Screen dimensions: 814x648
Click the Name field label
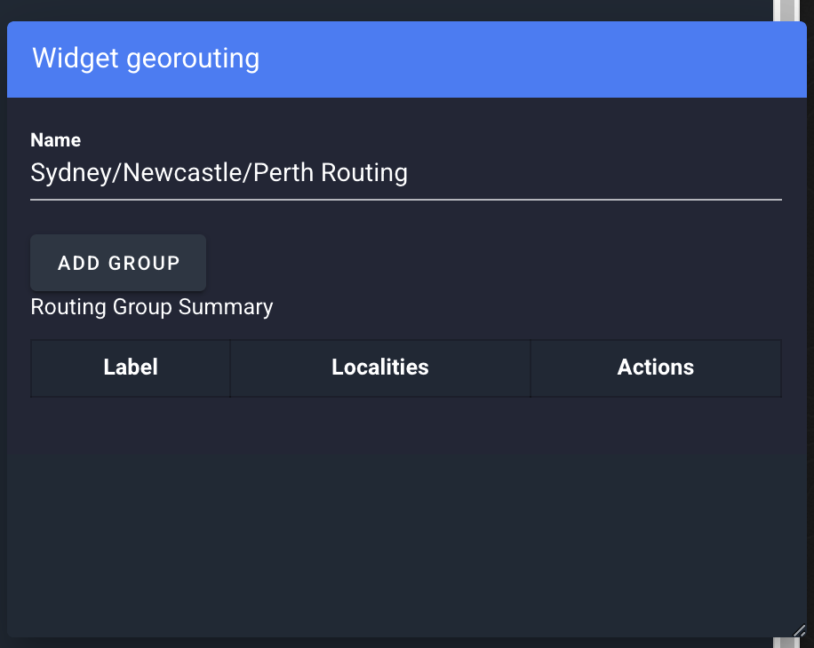(x=56, y=140)
